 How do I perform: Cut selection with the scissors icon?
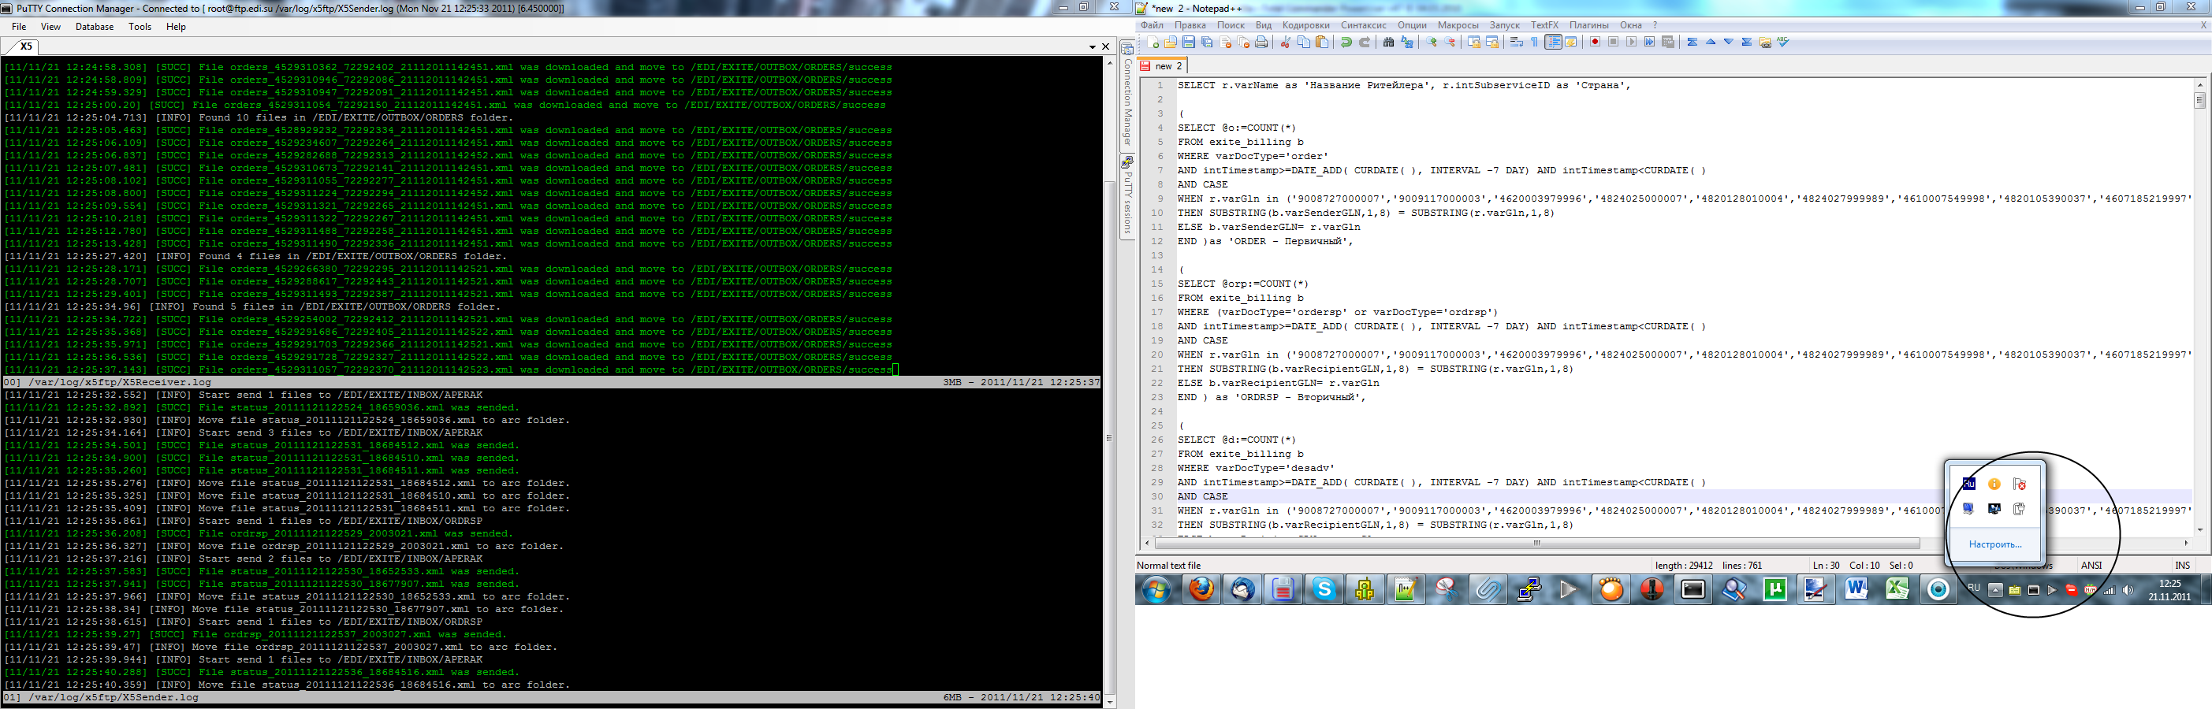1286,42
